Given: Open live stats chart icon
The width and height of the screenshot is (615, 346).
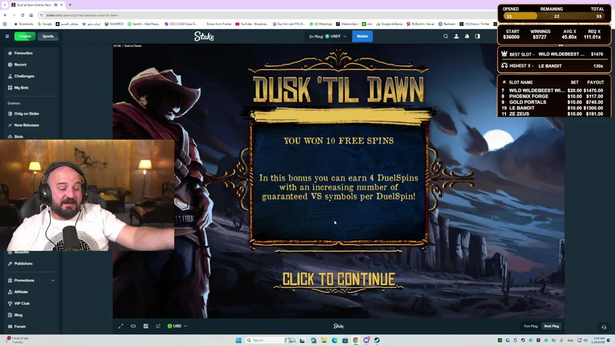Looking at the screenshot, I should tap(146, 326).
